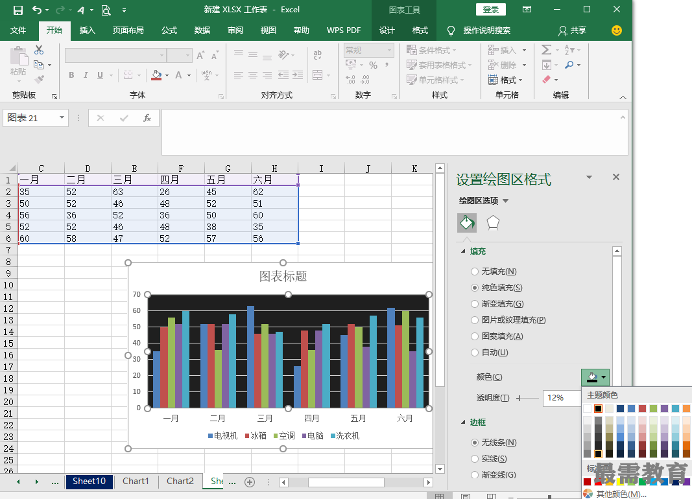Collapse the ribbon with the chevron arrow
This screenshot has height=499, width=692.
(x=623, y=97)
